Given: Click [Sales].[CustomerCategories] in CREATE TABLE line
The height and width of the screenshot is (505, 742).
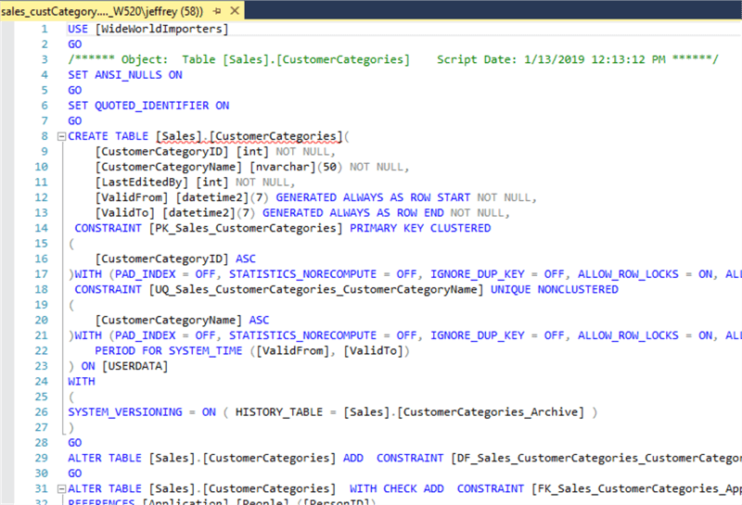Looking at the screenshot, I should point(249,136).
